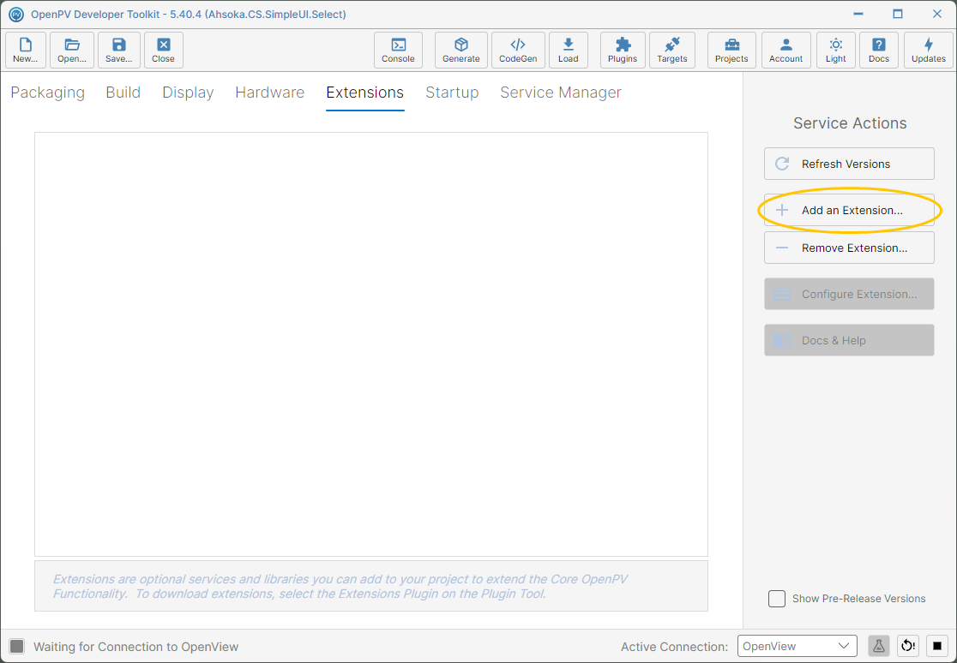The height and width of the screenshot is (663, 957).
Task: Enable Show Pre-Release Versions checkbox
Action: coord(777,599)
